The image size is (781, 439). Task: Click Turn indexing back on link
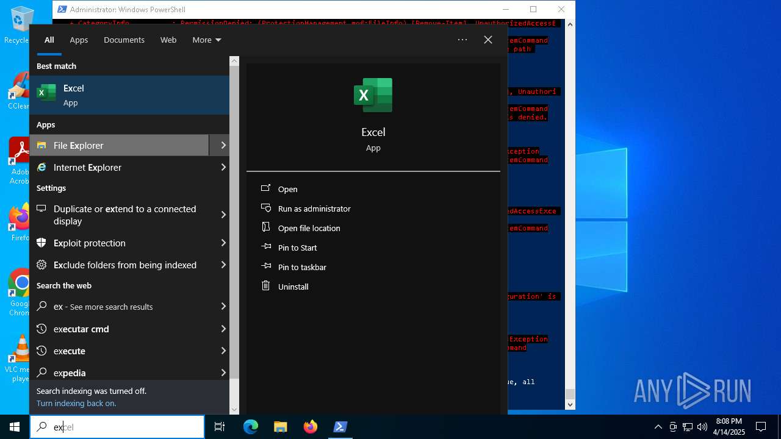[x=76, y=403]
